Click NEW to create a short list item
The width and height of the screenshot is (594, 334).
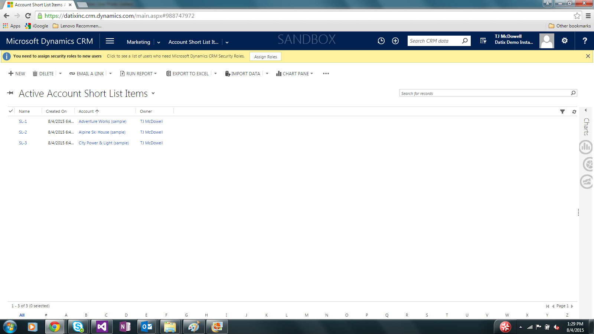(x=17, y=73)
